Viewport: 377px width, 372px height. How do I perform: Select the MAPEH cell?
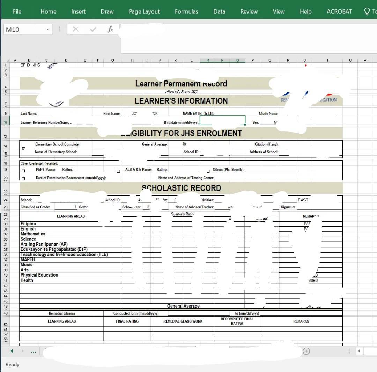click(x=70, y=259)
